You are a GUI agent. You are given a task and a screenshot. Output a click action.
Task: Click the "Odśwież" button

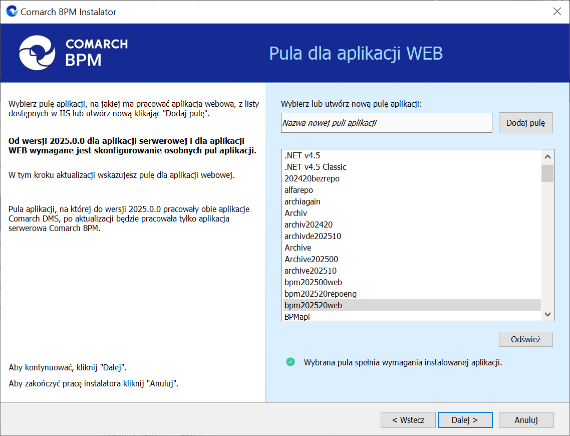(525, 339)
